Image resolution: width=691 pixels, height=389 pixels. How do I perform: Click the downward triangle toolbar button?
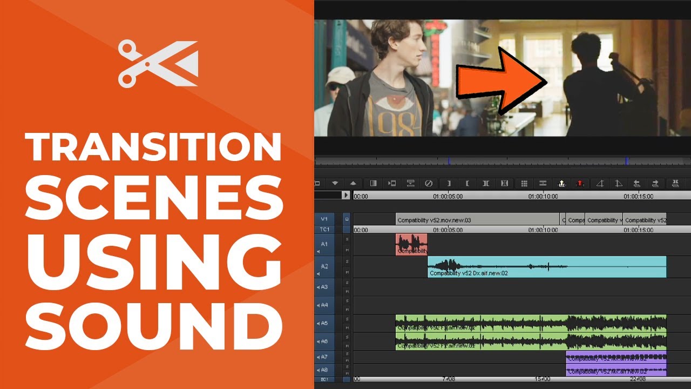pyautogui.click(x=335, y=183)
